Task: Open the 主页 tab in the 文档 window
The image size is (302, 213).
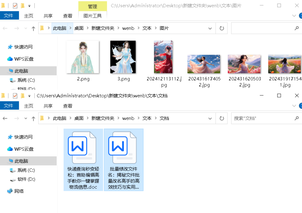Action: (29, 106)
